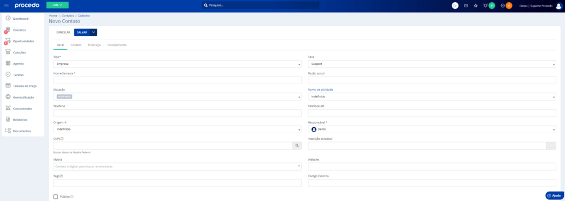Click the CNPJ input field
This screenshot has height=201, width=565.
coord(173,145)
